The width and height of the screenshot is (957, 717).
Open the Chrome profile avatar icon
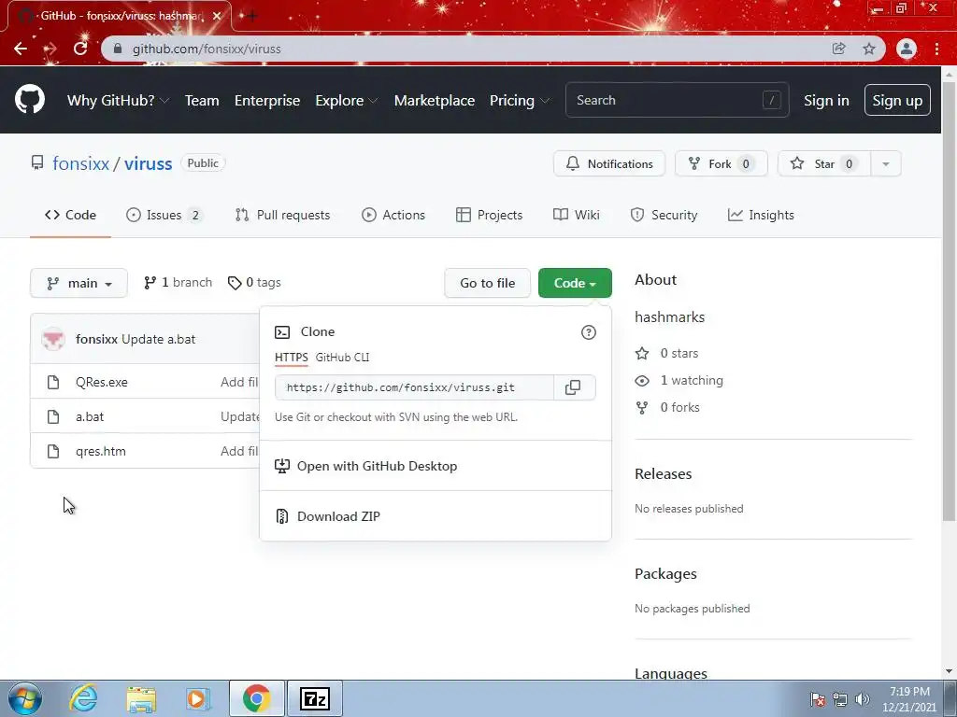[907, 49]
